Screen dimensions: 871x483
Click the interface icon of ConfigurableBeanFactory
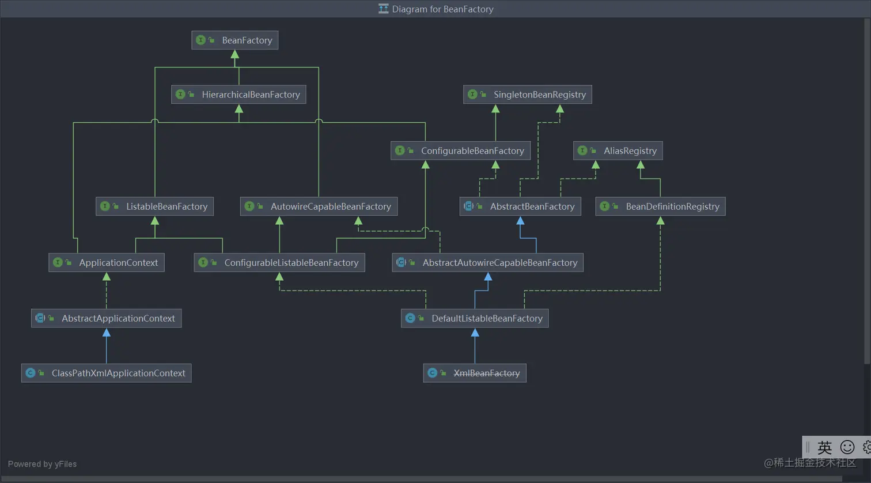pos(400,150)
